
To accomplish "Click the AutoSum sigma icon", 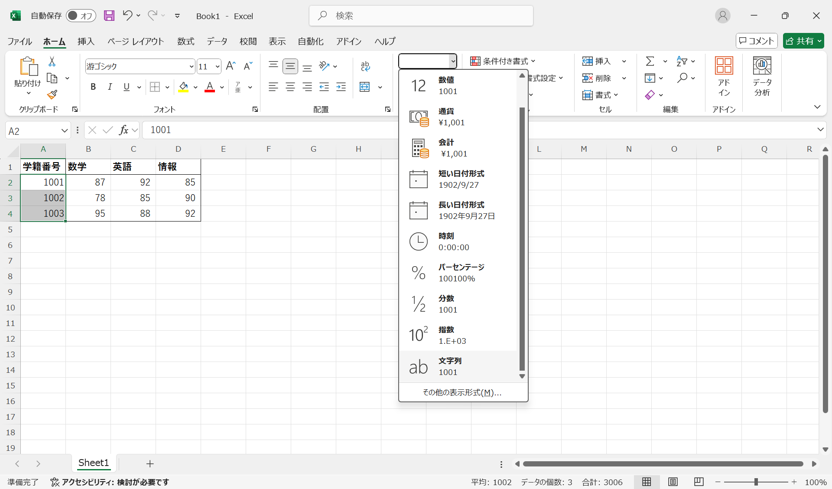I will [x=650, y=61].
